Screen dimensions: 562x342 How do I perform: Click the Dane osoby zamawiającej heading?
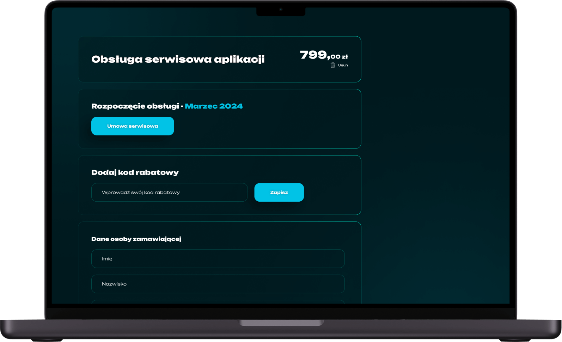click(x=136, y=239)
